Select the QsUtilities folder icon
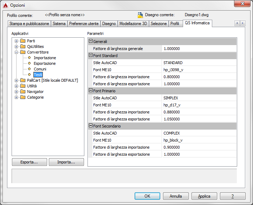 coord(23,46)
